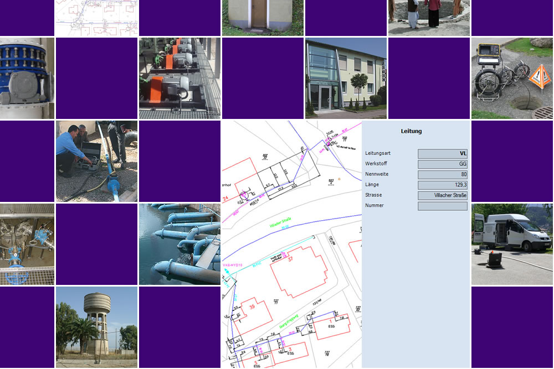Screen dimensions: 554x369
Task: Select the orange pump motors photo
Action: pyautogui.click(x=179, y=78)
